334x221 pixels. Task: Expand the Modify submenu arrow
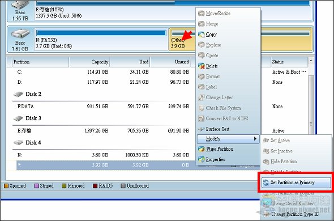(x=255, y=139)
